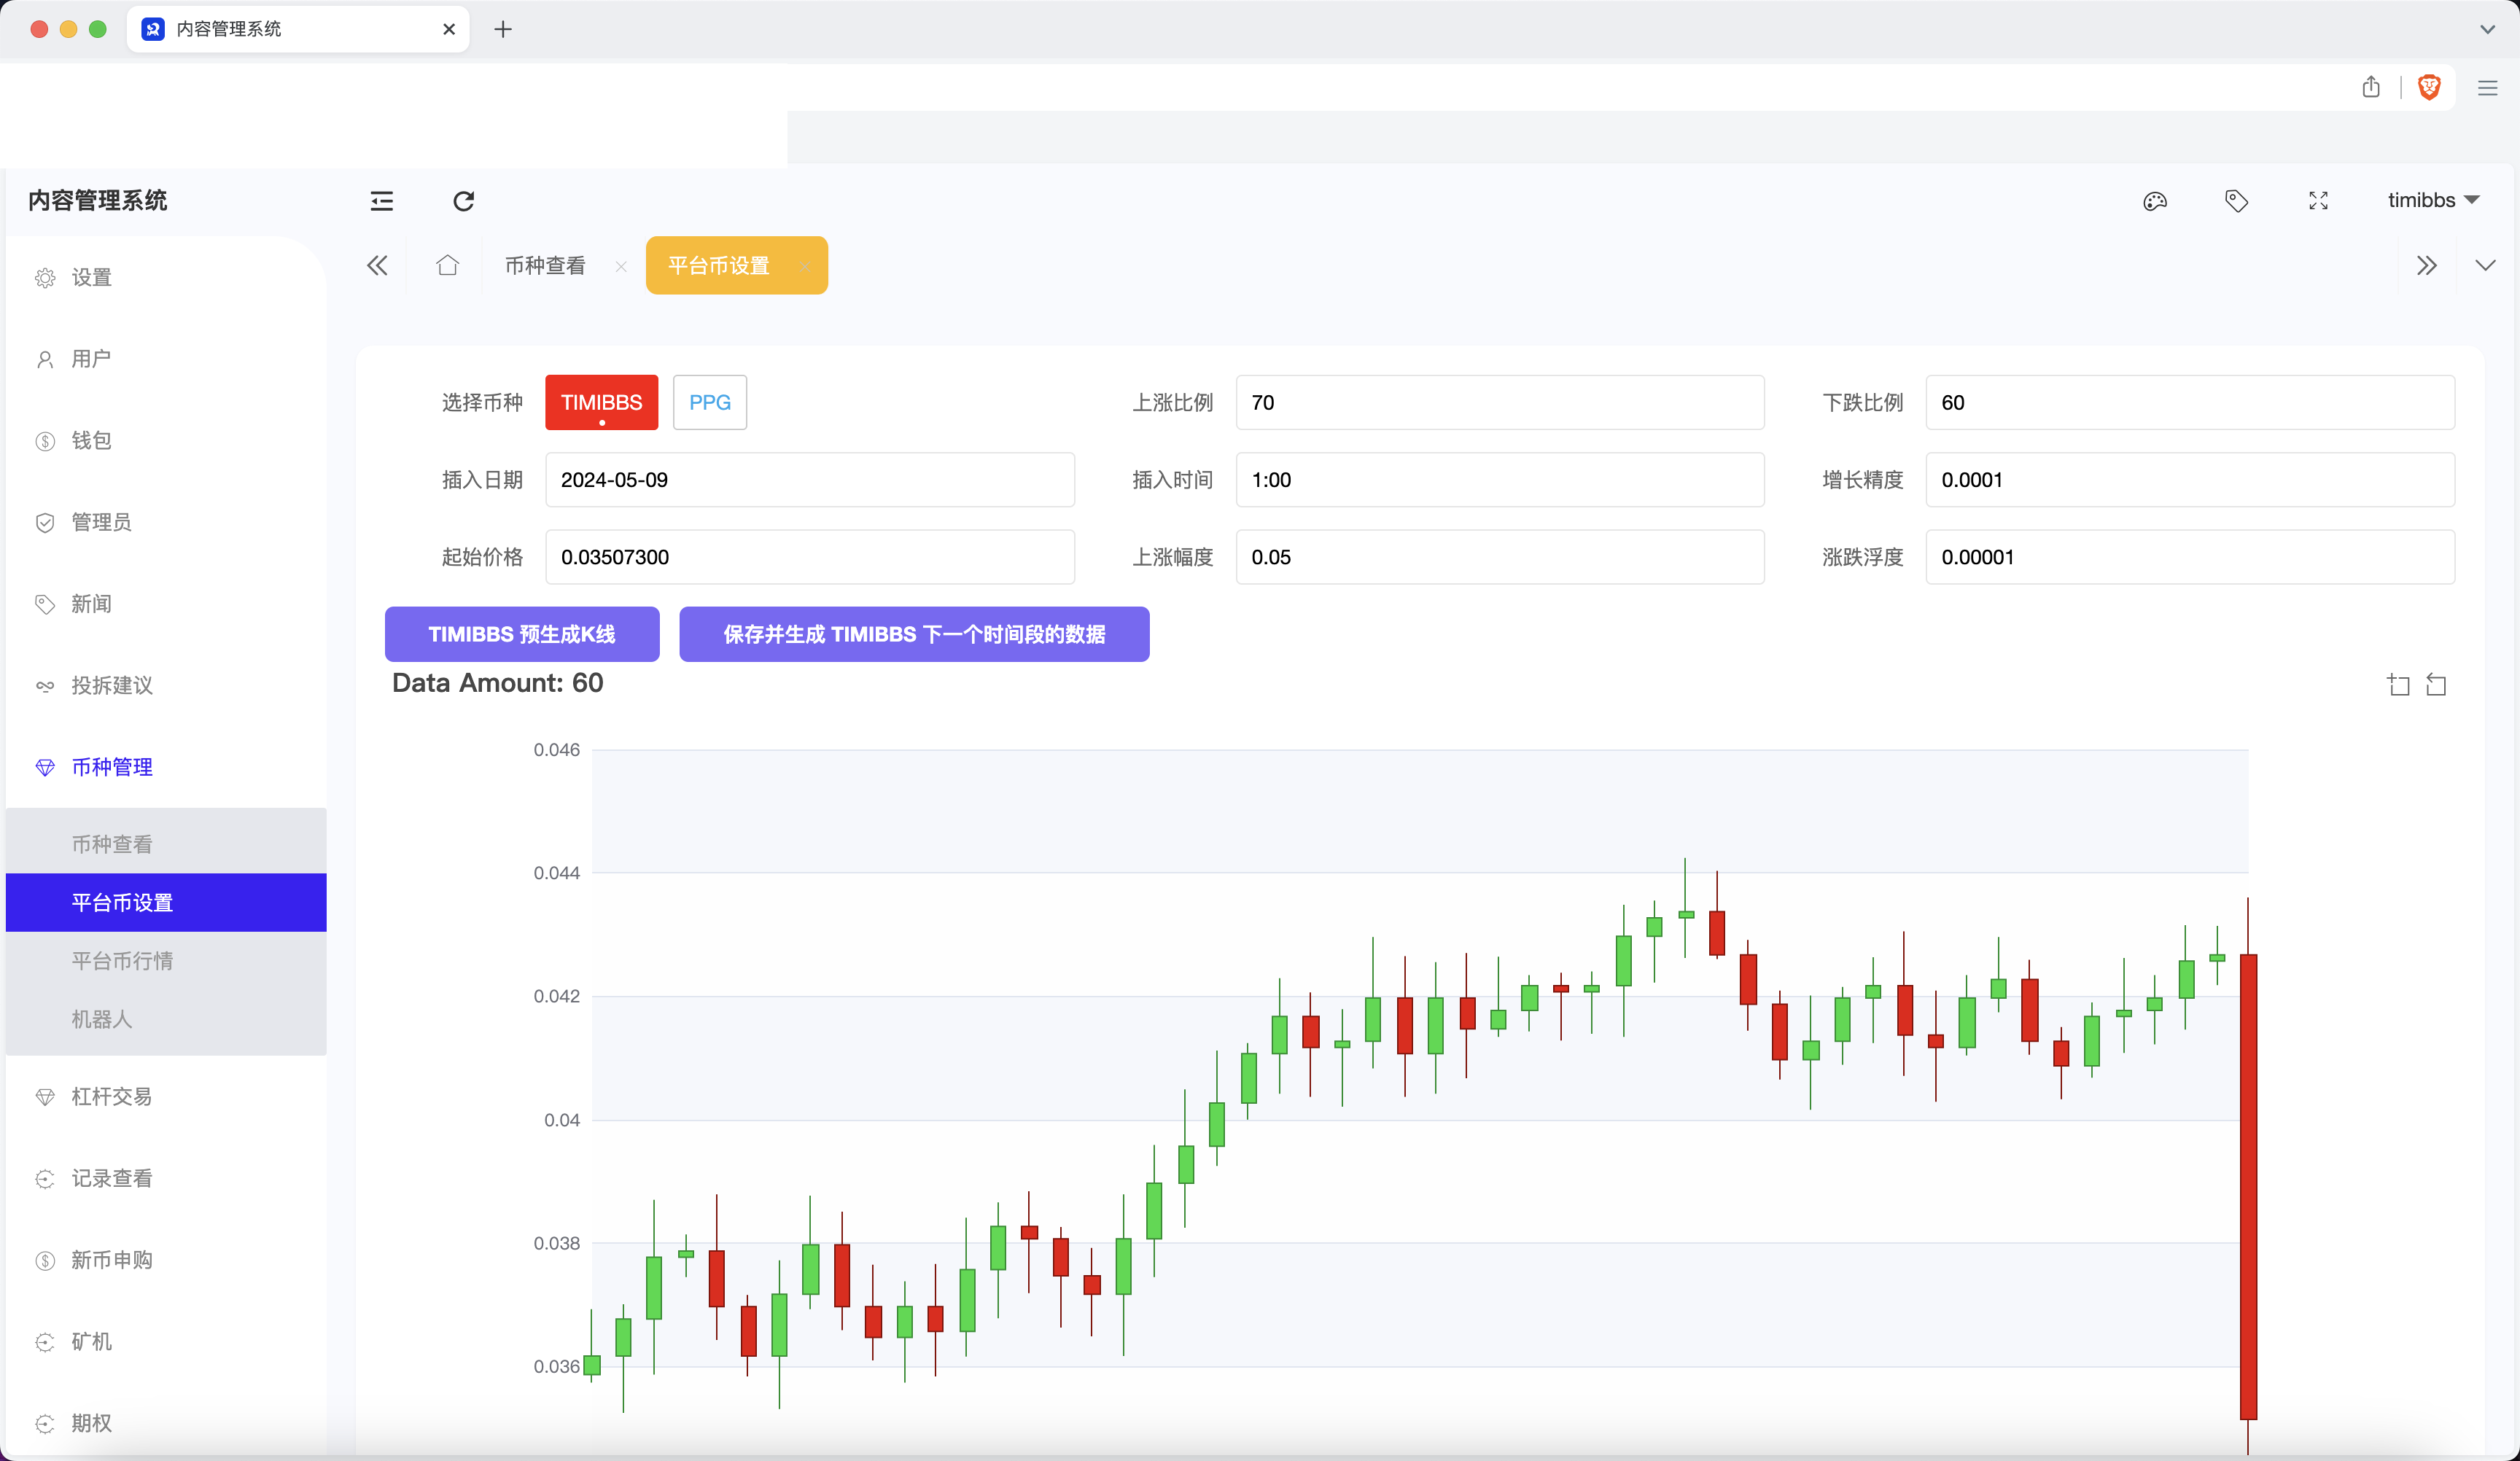Expand the browser tab search chevron
This screenshot has height=1461, width=2520.
(2487, 29)
